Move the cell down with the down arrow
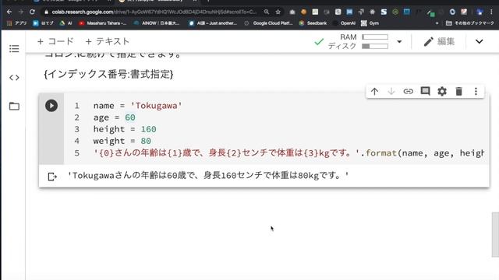Screen dimensions: 499x280 [391, 92]
